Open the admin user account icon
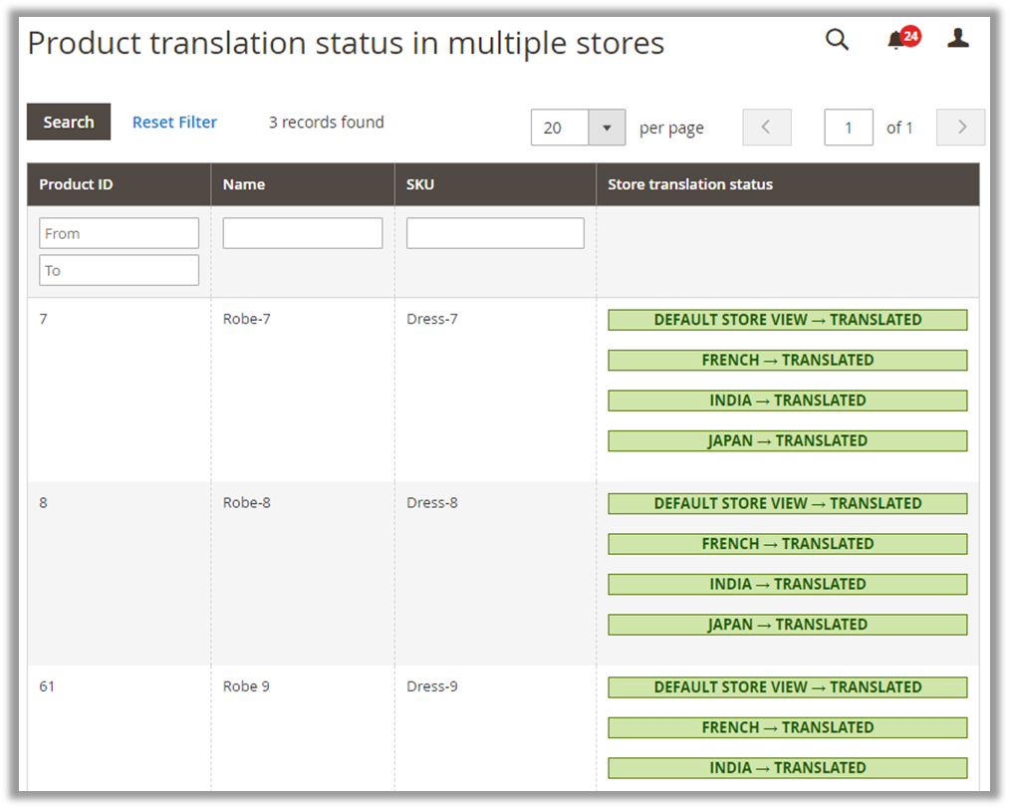The height and width of the screenshot is (809, 1010). point(957,39)
